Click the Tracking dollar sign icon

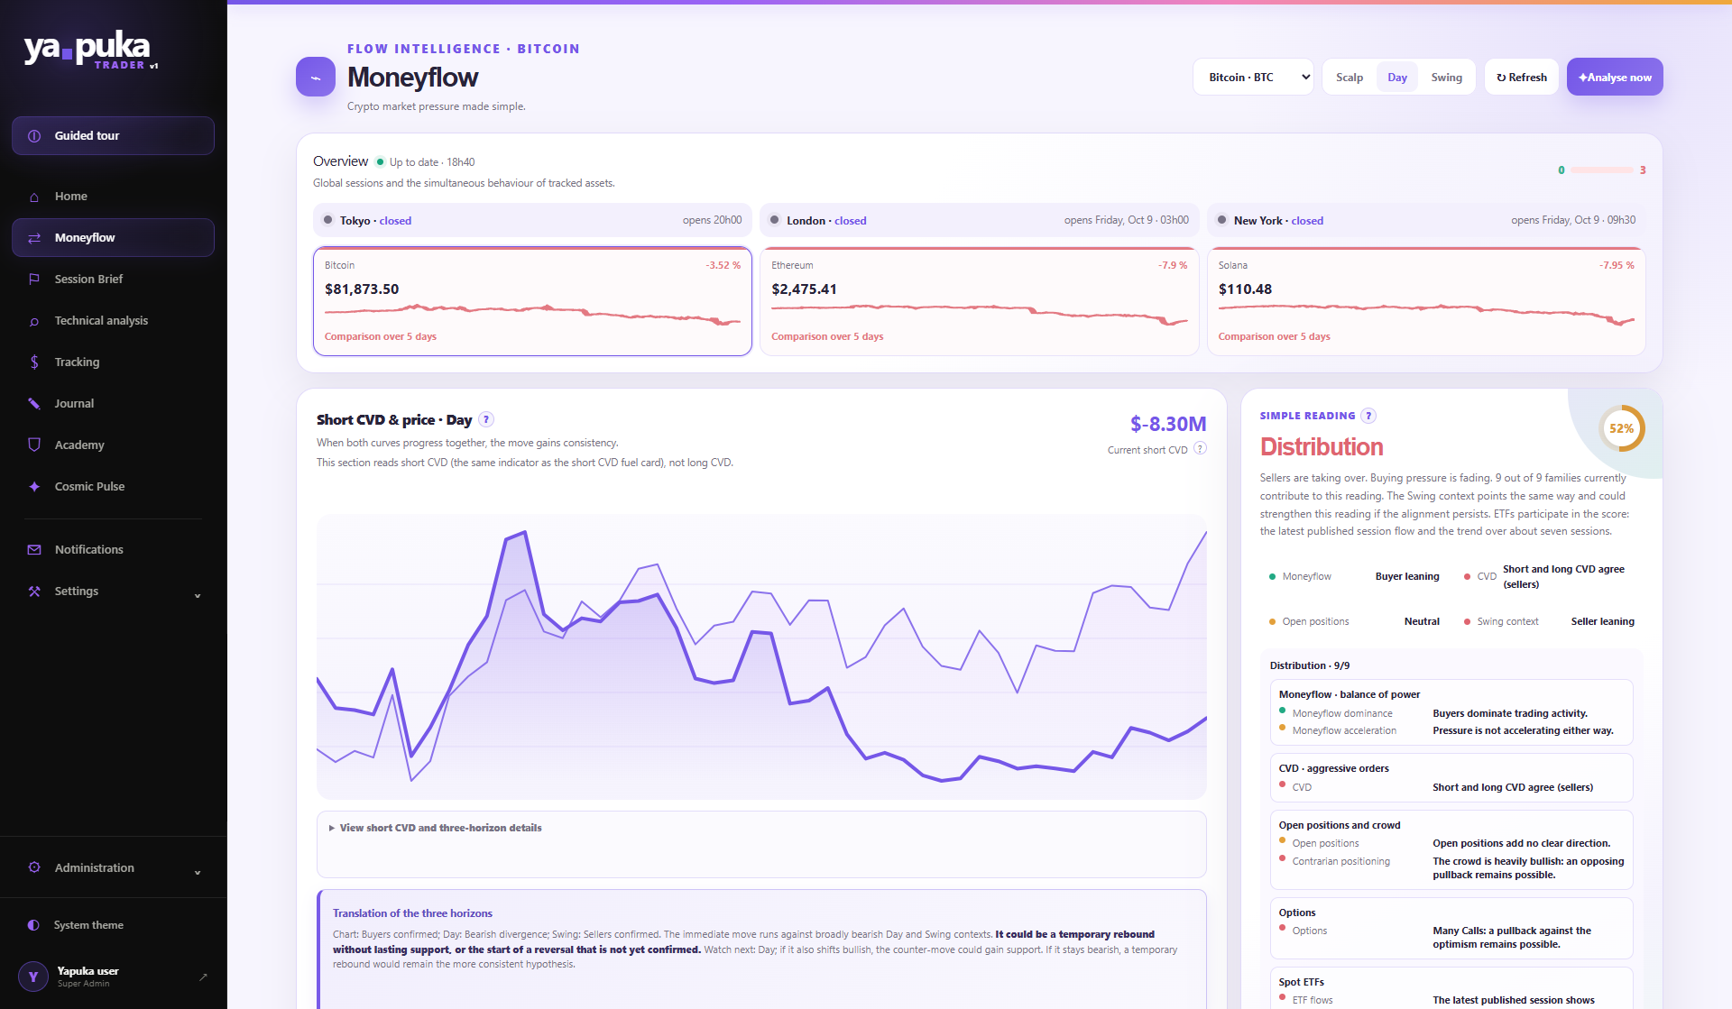[34, 362]
